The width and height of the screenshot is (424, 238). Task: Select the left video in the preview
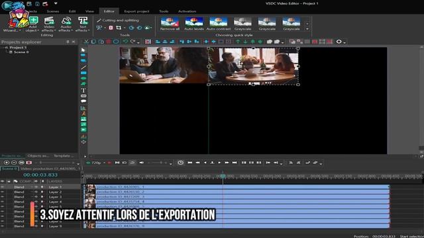coord(164,65)
